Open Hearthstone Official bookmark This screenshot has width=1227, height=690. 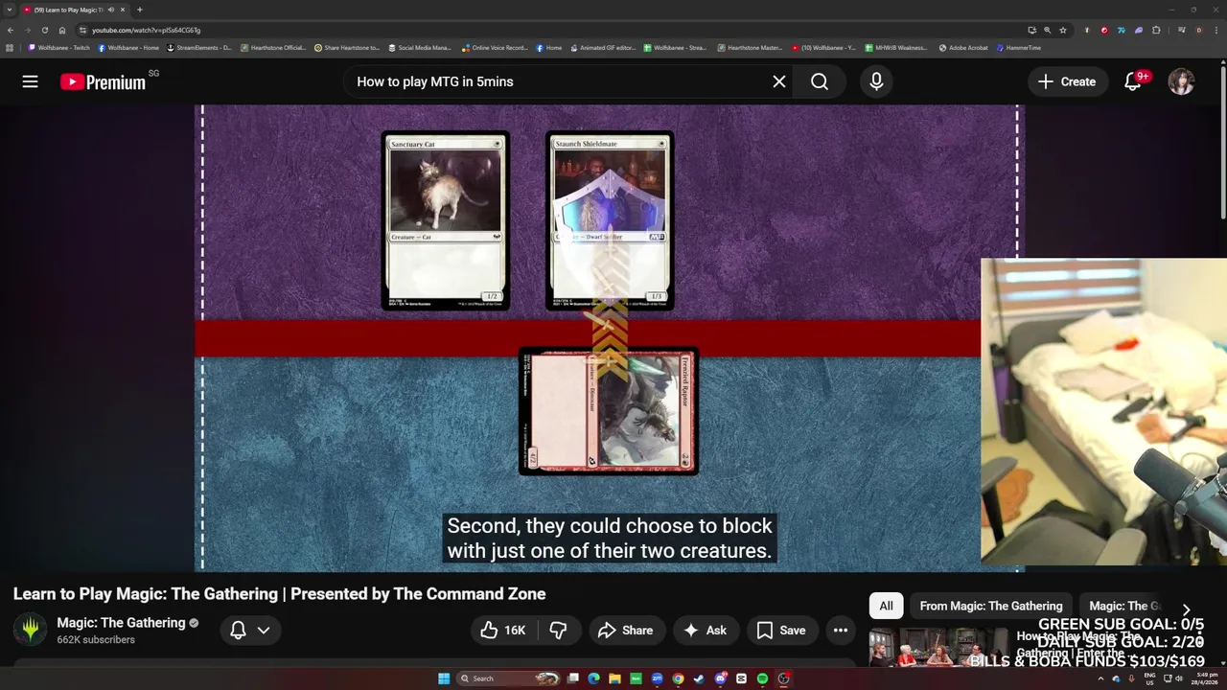click(273, 47)
